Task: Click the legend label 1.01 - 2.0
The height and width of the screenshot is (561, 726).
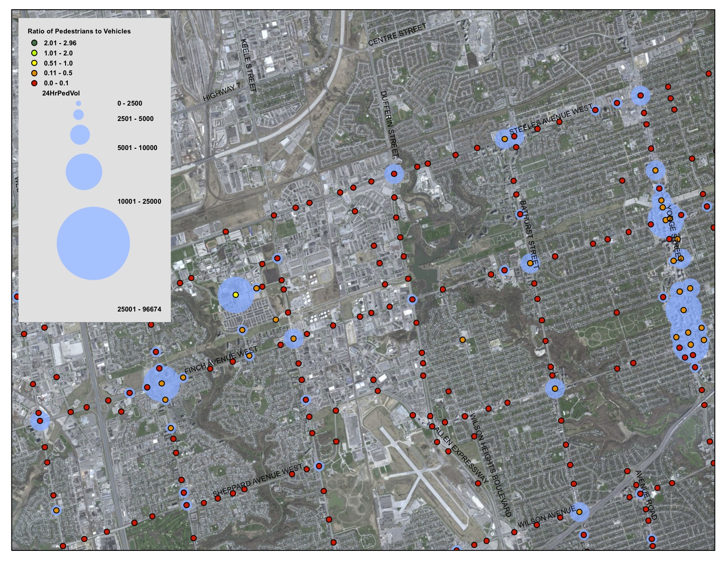Action: coord(58,53)
